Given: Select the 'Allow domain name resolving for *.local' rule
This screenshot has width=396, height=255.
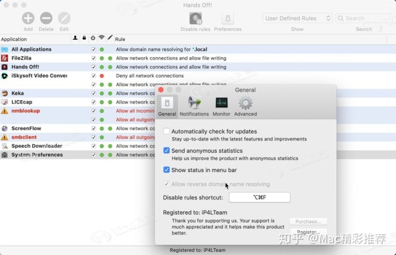Looking at the screenshot, I should (162, 50).
